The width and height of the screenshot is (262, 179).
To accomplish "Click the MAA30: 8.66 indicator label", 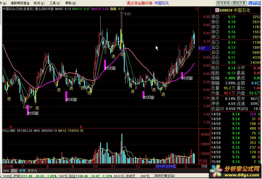I will pos(100,9).
